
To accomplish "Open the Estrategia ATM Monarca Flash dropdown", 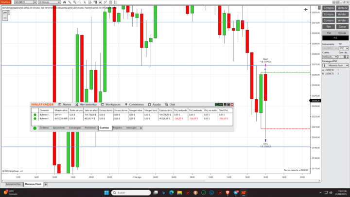I will point(335,66).
